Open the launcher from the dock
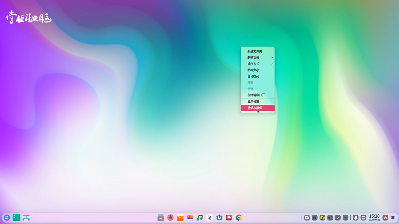Image resolution: width=399 pixels, height=224 pixels. tap(7, 218)
